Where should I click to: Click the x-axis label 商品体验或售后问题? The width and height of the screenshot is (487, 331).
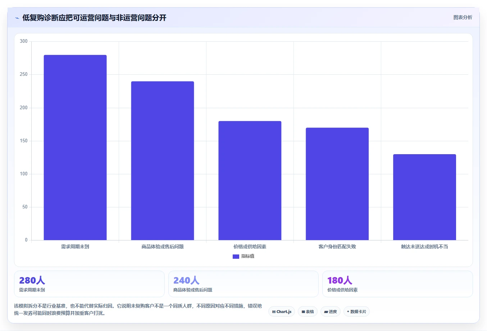[163, 247]
